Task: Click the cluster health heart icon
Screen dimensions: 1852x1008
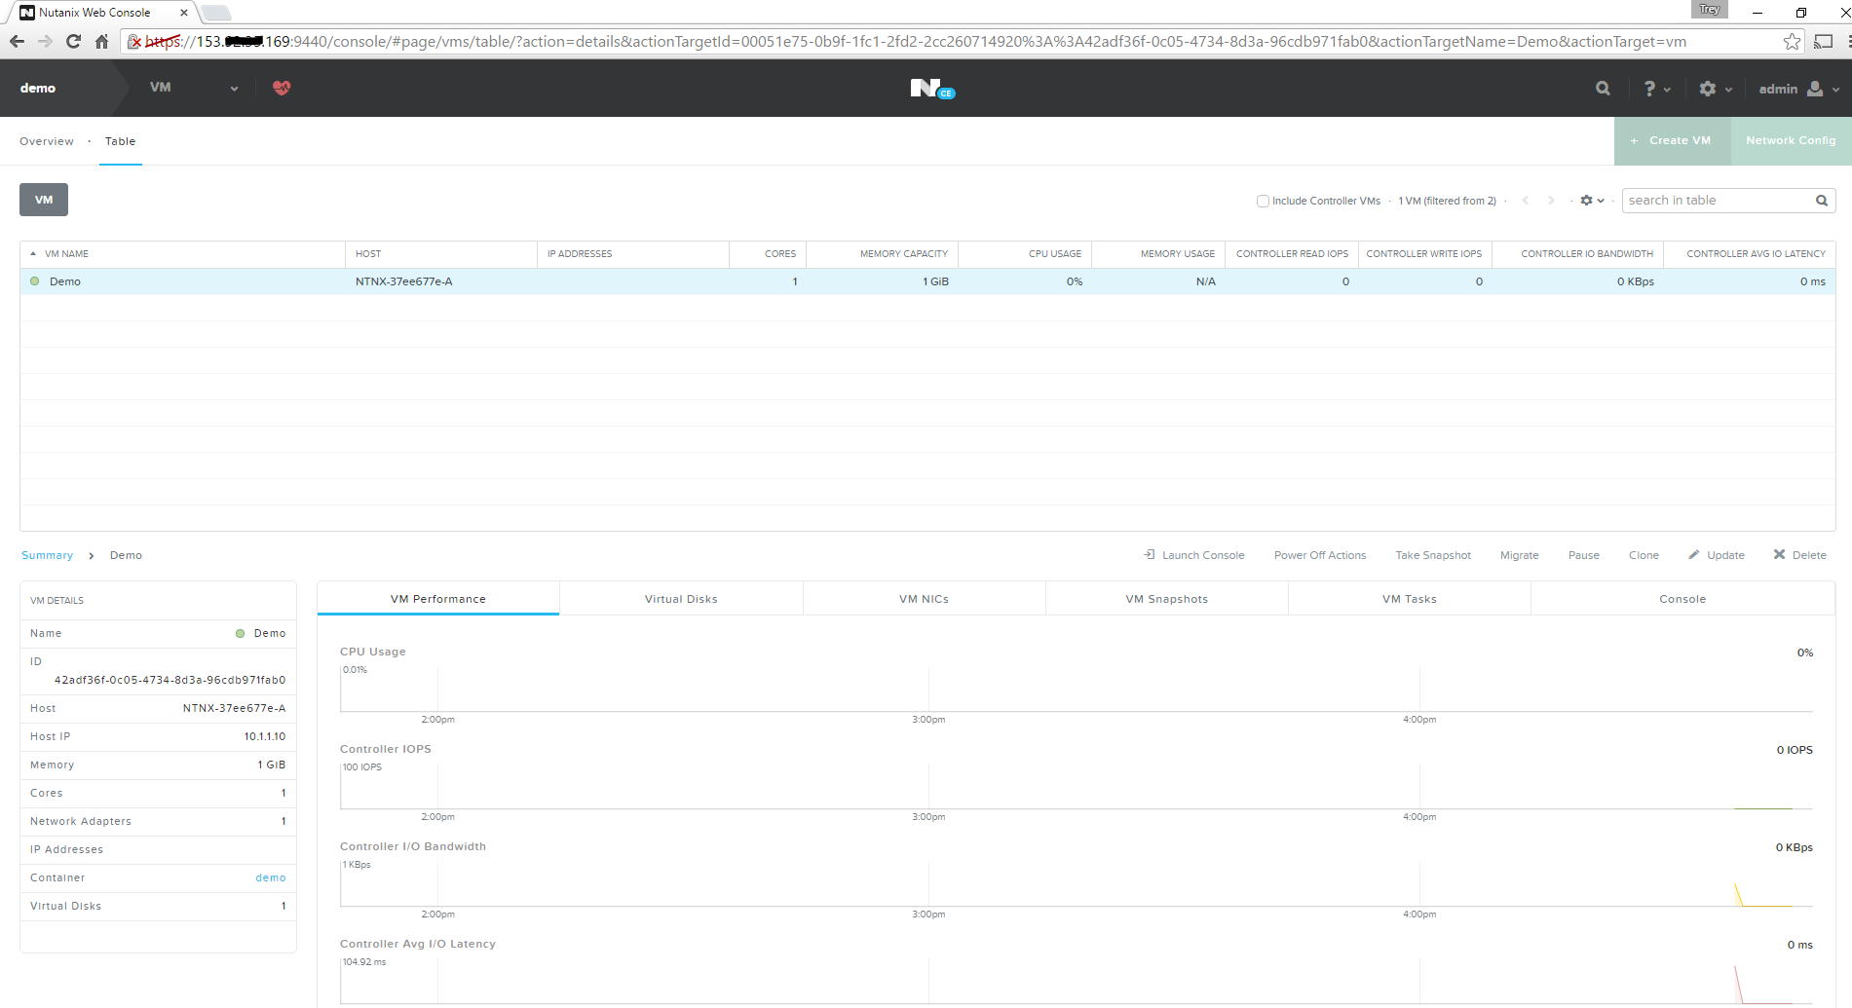Action: tap(281, 88)
